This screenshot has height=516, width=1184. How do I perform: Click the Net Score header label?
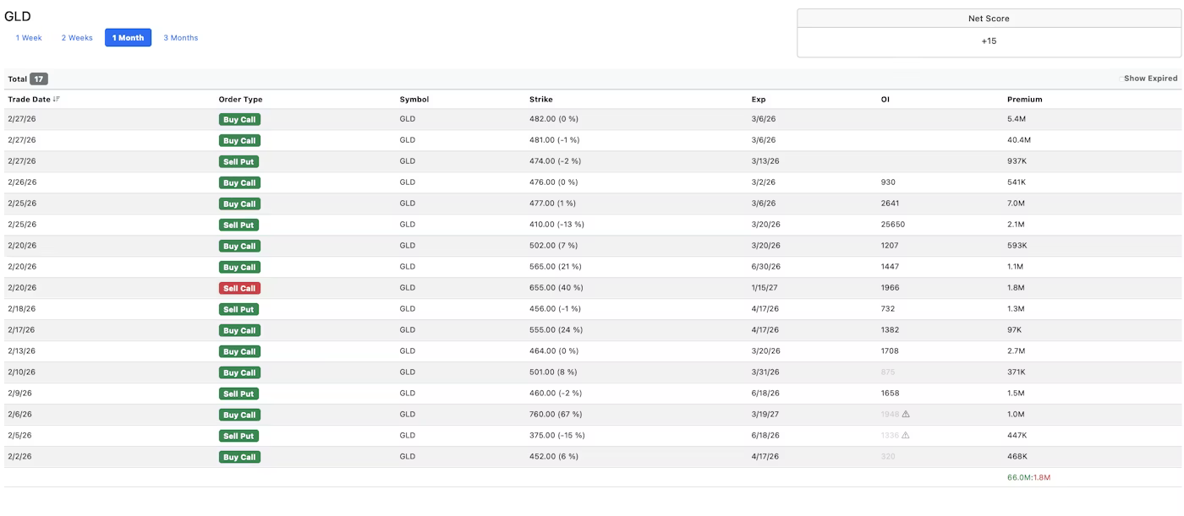coord(989,19)
